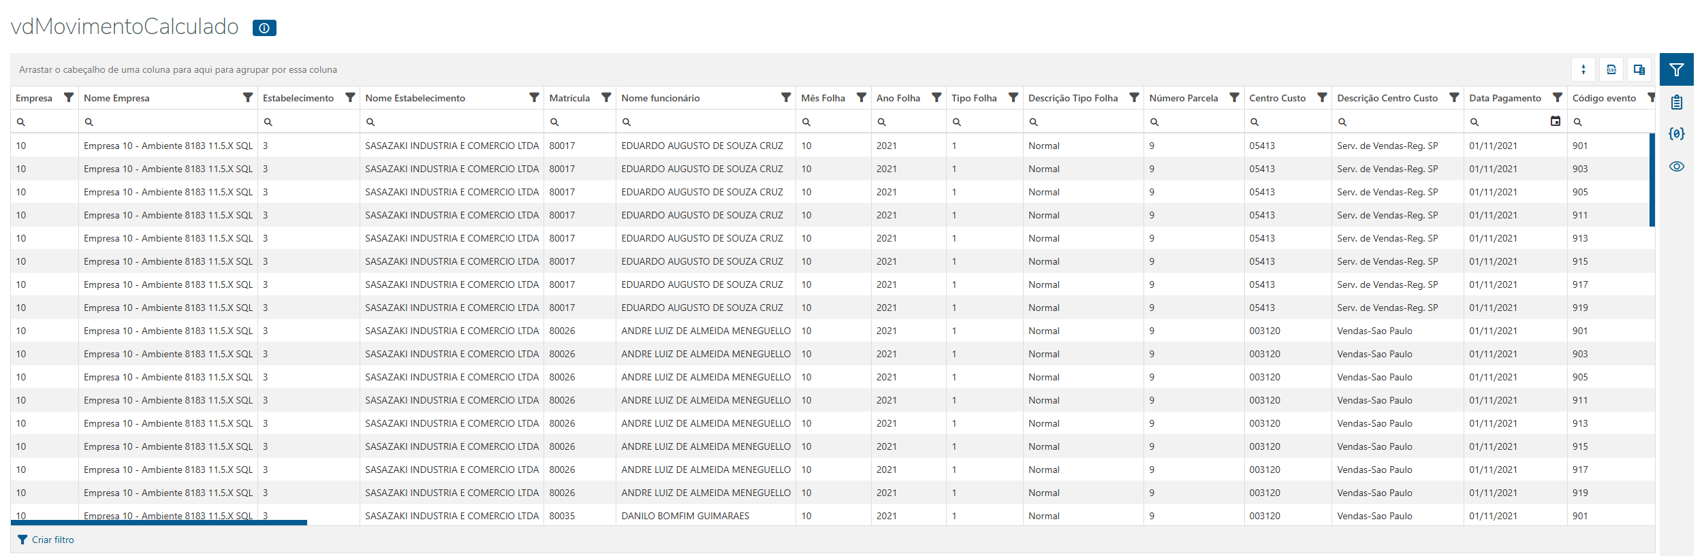Open filter dropdown for Nome Empresa column
Viewport: 1704px width, 558px height.
click(248, 98)
